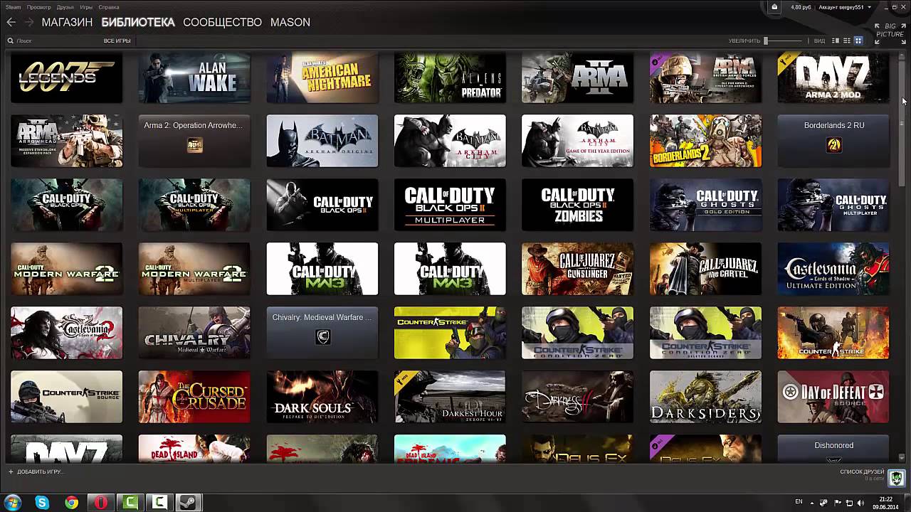Viewport: 911px width, 512px height.
Task: Open Skype from the taskbar
Action: point(43,503)
